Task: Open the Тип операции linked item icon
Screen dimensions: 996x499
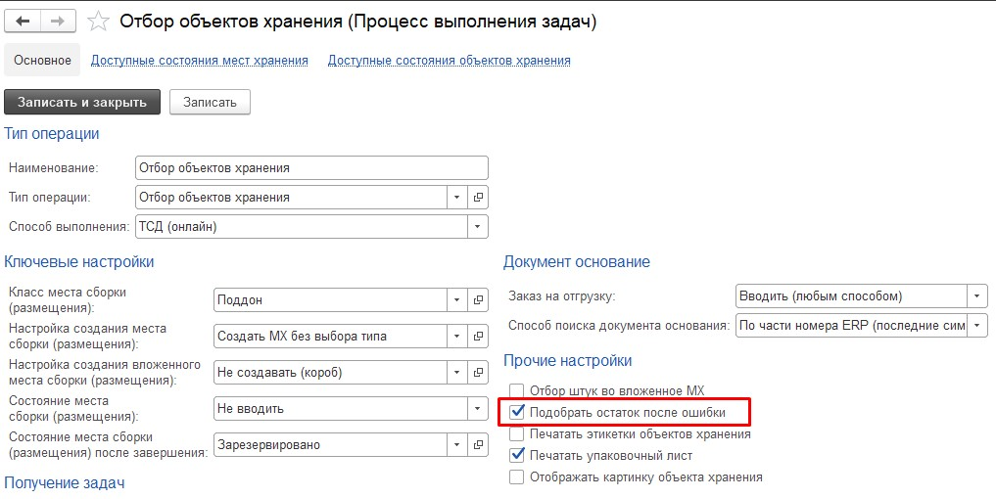Action: click(x=478, y=197)
